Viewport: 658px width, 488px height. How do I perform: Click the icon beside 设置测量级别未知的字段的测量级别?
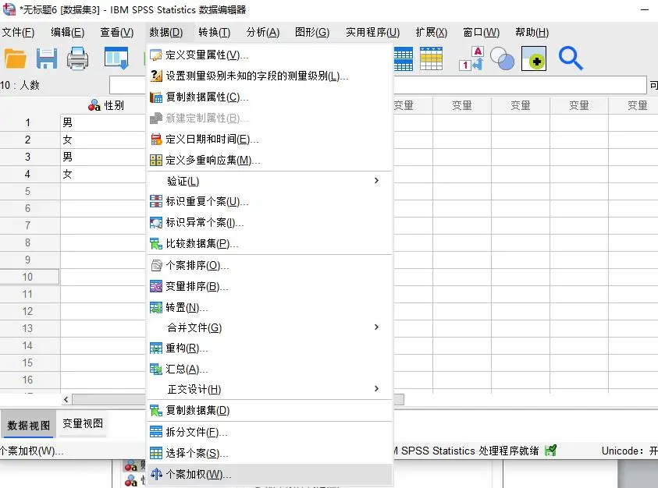pos(156,76)
